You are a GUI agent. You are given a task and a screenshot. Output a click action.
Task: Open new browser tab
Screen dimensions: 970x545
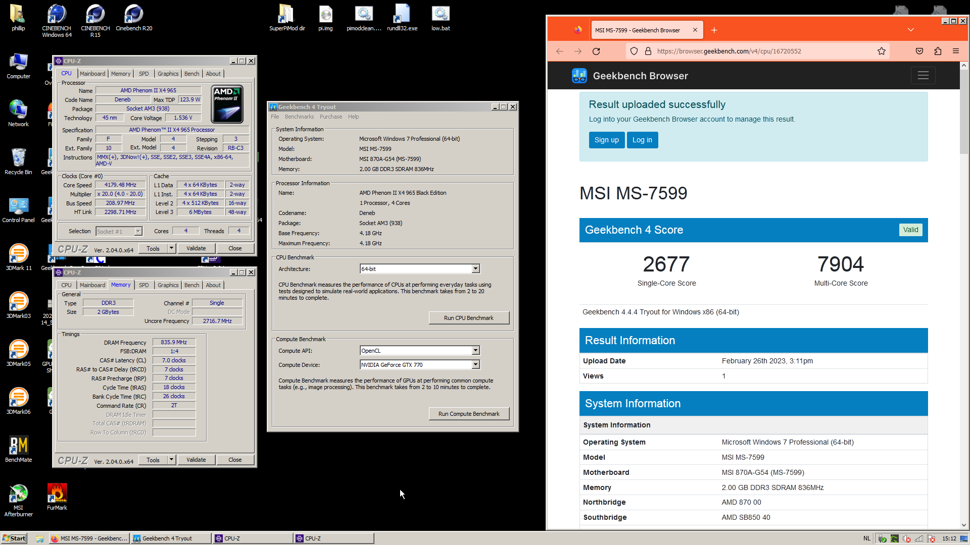point(714,30)
